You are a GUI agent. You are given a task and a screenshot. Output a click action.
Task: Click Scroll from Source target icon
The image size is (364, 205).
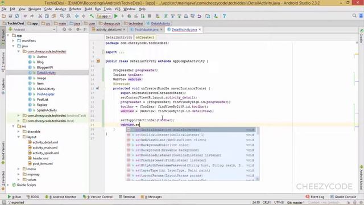(x=64, y=30)
